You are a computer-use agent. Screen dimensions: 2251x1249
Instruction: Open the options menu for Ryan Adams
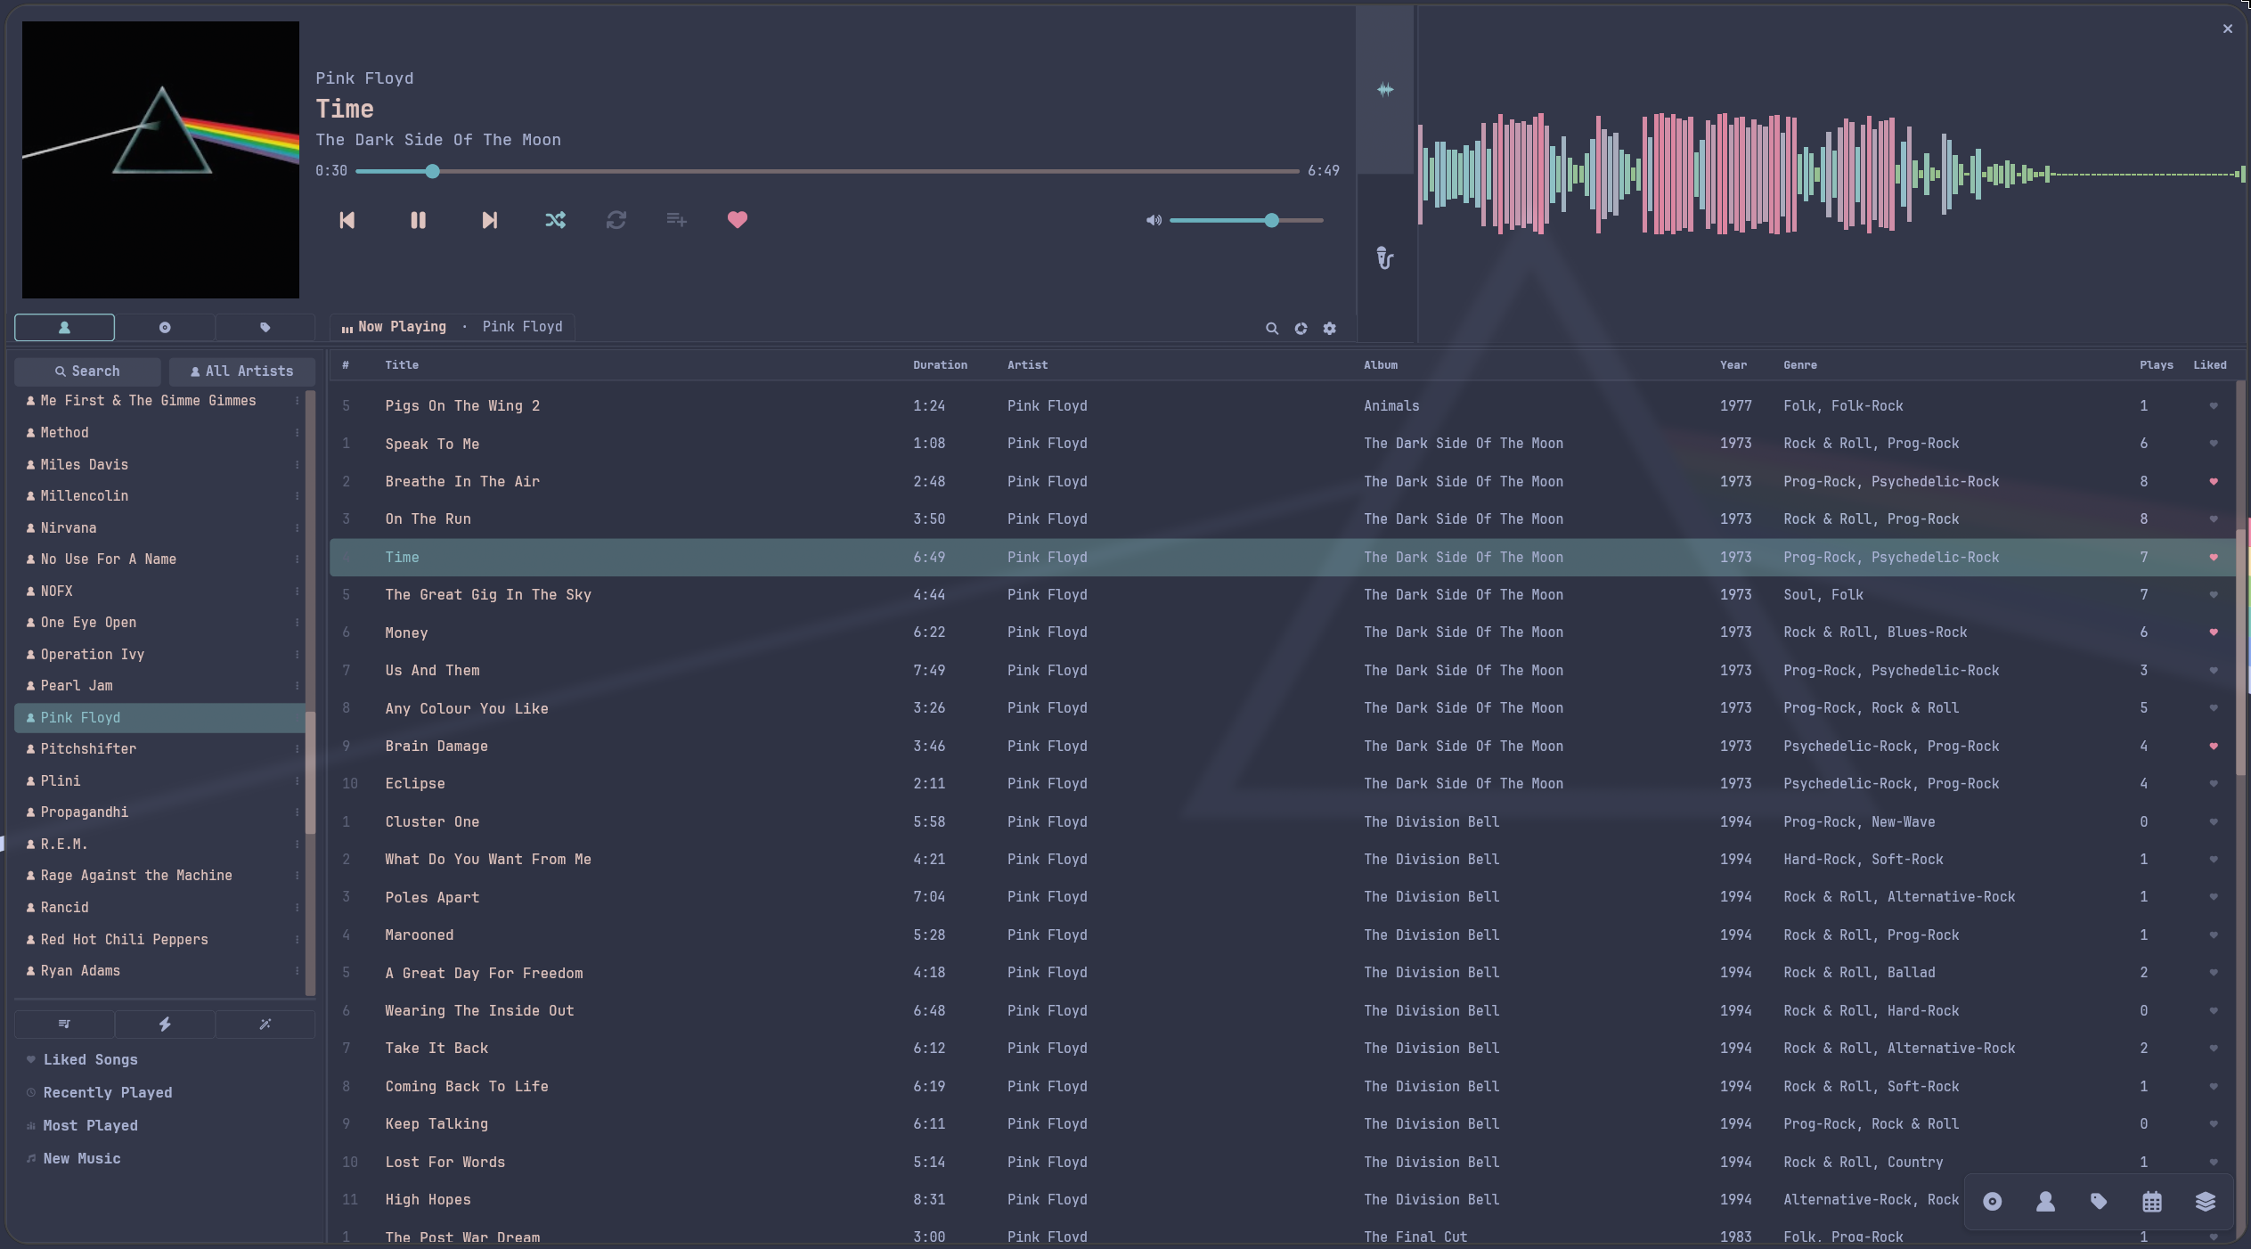298,971
